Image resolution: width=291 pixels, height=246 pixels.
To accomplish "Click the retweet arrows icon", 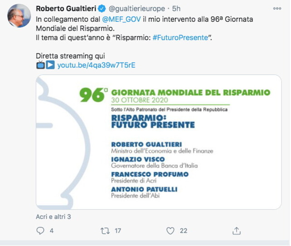I will point(105,231).
